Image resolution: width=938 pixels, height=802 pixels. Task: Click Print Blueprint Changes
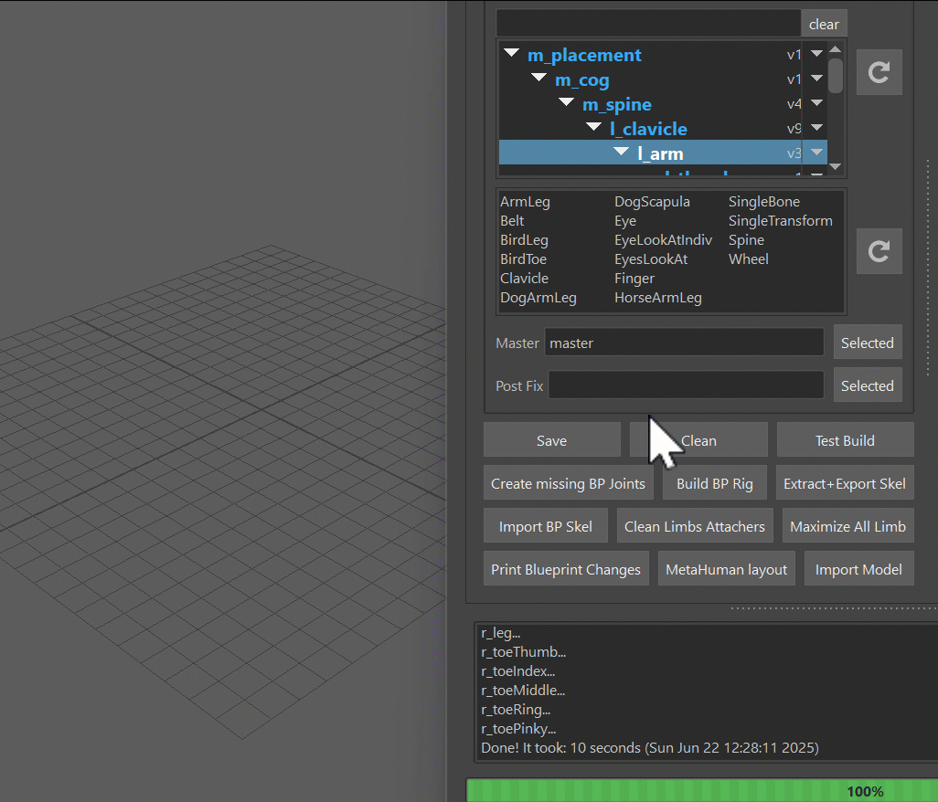[566, 569]
